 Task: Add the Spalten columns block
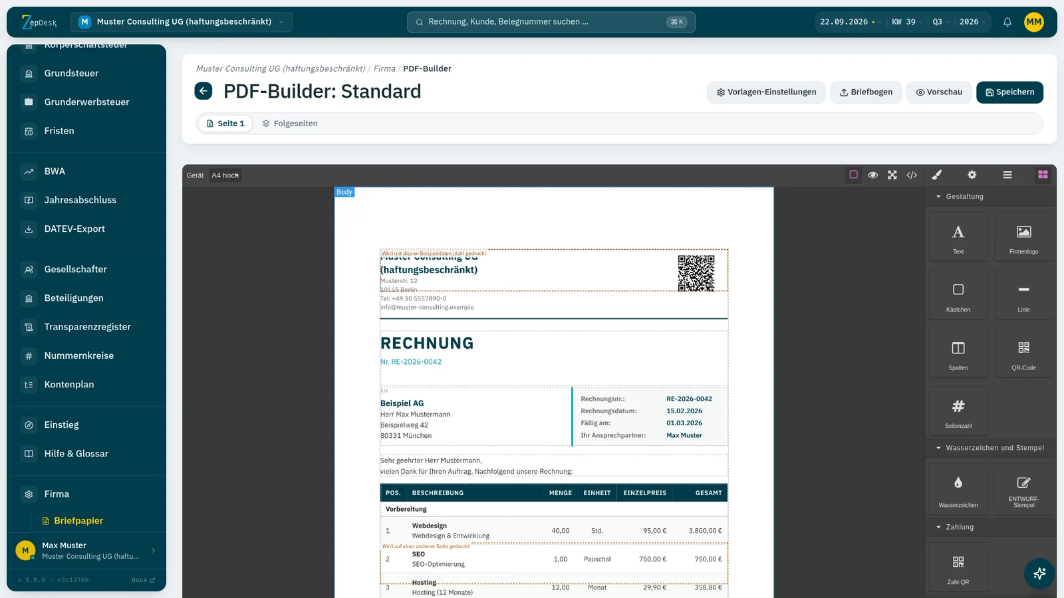pos(958,353)
